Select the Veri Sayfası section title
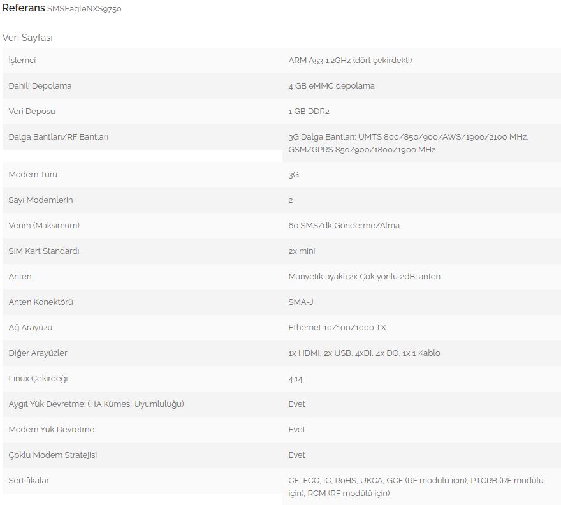Screen dimensions: 561x505 (x=27, y=38)
